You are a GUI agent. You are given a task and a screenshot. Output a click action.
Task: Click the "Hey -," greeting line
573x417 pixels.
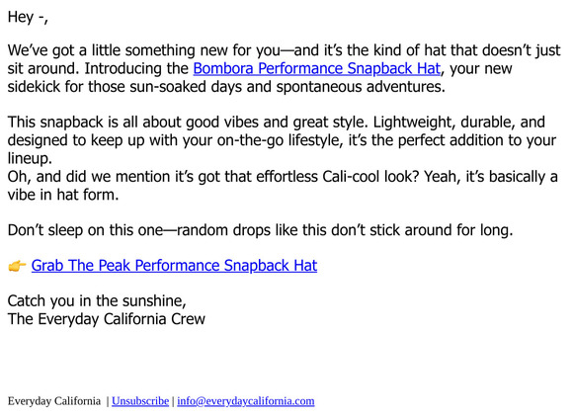coord(28,17)
